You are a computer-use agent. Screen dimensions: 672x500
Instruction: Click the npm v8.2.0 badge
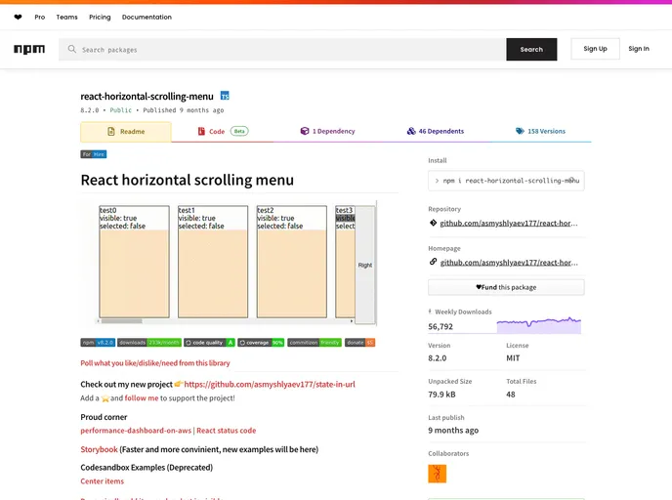(x=98, y=343)
